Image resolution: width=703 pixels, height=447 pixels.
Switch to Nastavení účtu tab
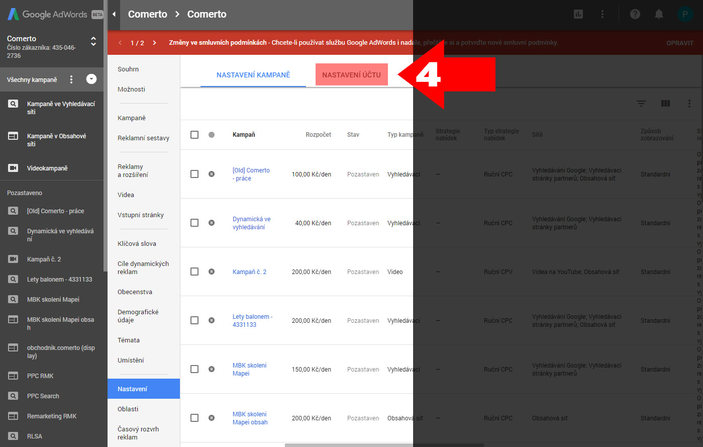[352, 75]
